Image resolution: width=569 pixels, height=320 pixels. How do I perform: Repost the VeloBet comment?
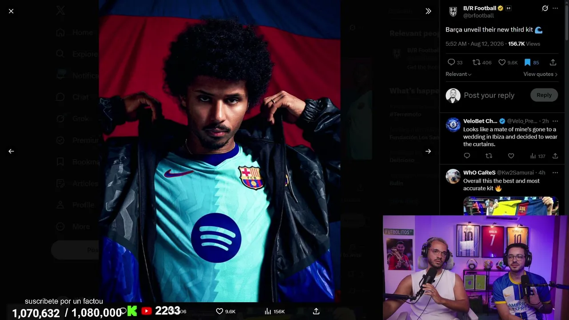coord(489,156)
